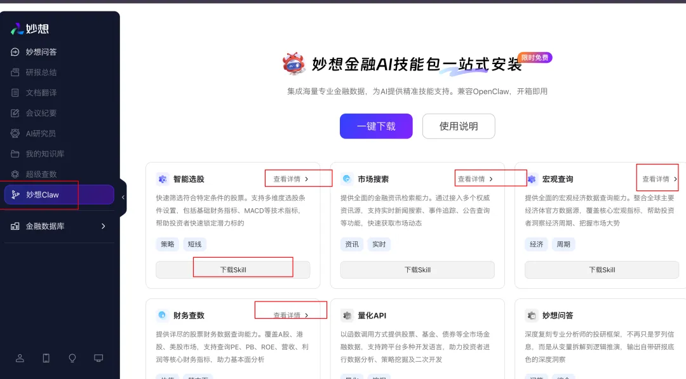This screenshot has width=686, height=379.
Task: Click the 宏观查询 card title
Action: pos(558,179)
